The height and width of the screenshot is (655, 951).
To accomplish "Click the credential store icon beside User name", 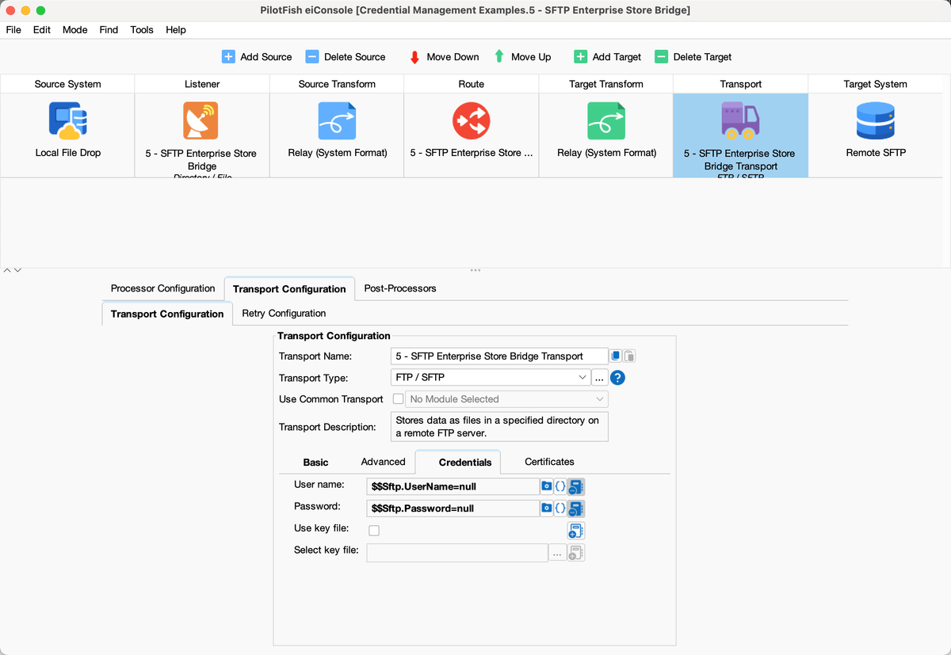I will (x=576, y=487).
